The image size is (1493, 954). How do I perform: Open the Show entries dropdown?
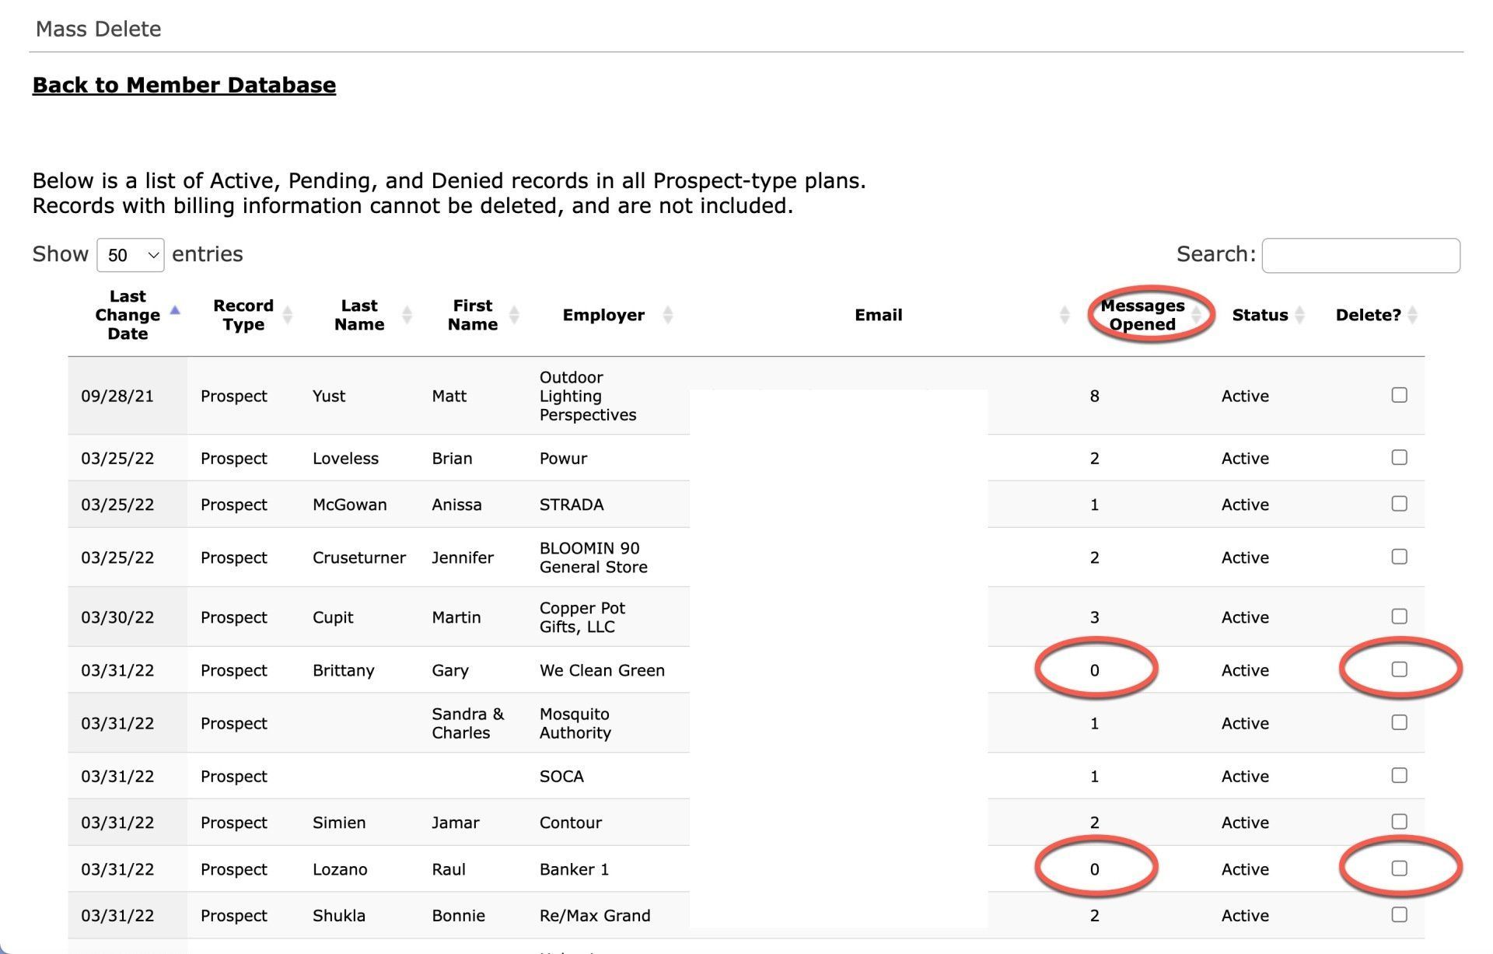click(x=130, y=254)
